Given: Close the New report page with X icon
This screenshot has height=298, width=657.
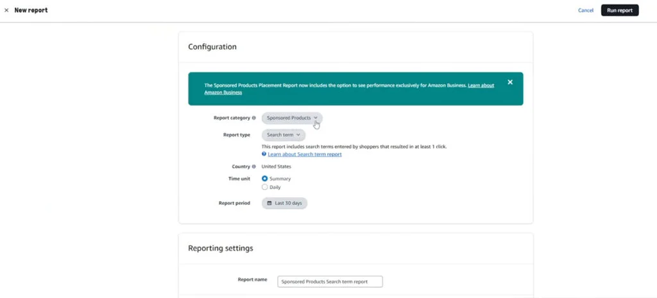Looking at the screenshot, I should click(x=6, y=10).
